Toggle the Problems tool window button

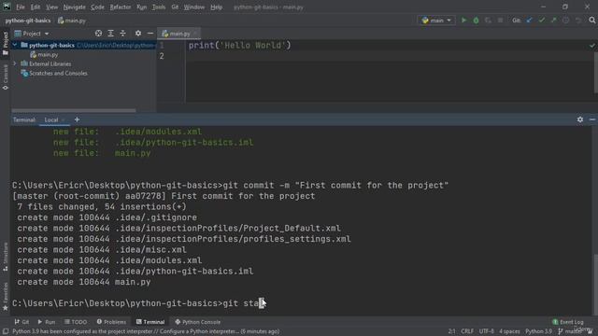(x=111, y=322)
